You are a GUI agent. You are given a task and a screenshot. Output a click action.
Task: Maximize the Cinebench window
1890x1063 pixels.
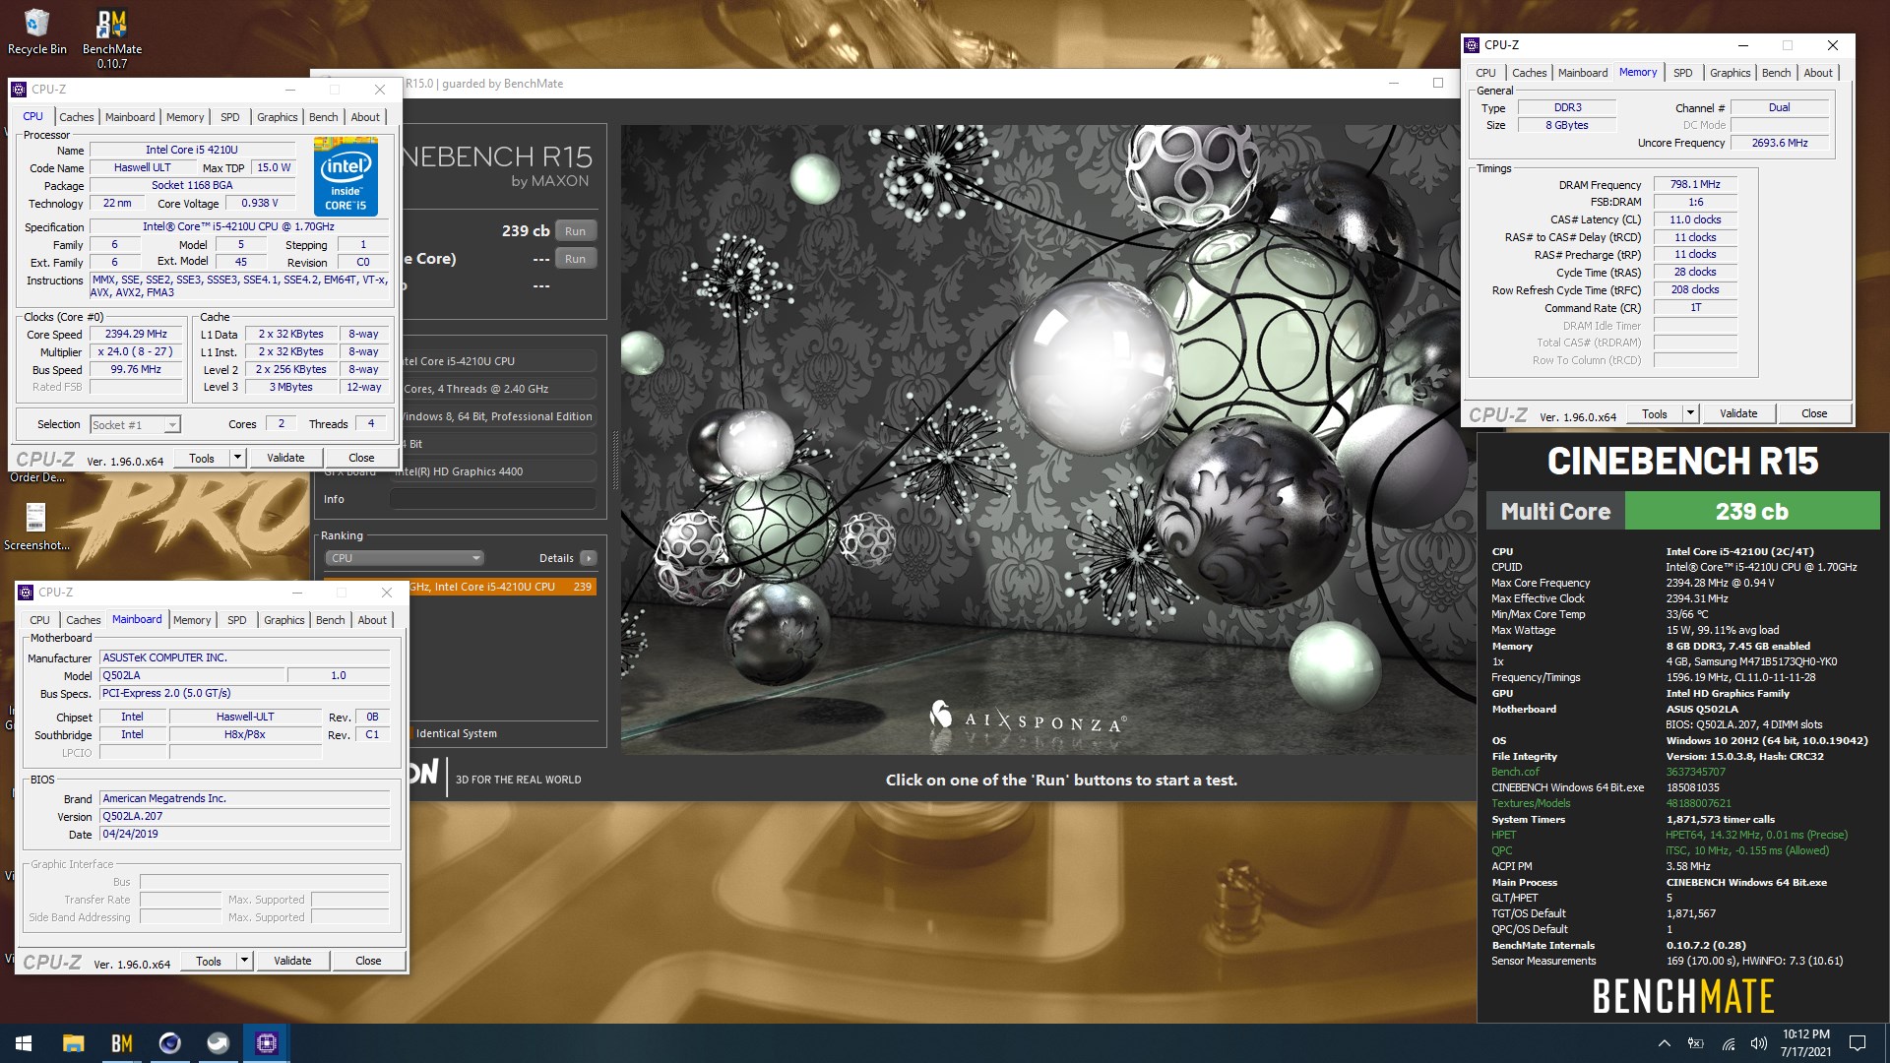click(x=1438, y=83)
